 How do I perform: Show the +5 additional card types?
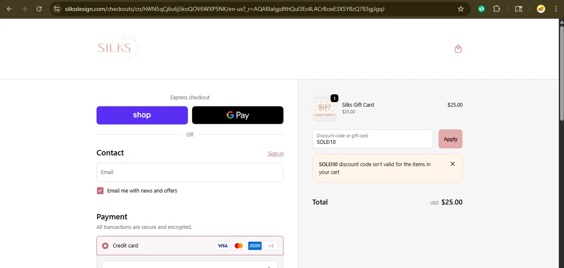click(x=271, y=246)
